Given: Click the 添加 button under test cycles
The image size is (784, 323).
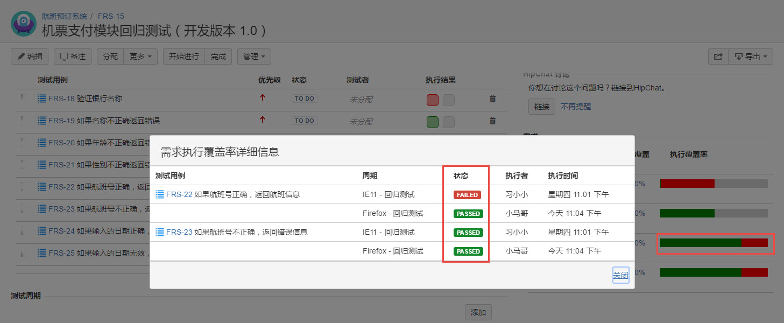Looking at the screenshot, I should click(478, 313).
